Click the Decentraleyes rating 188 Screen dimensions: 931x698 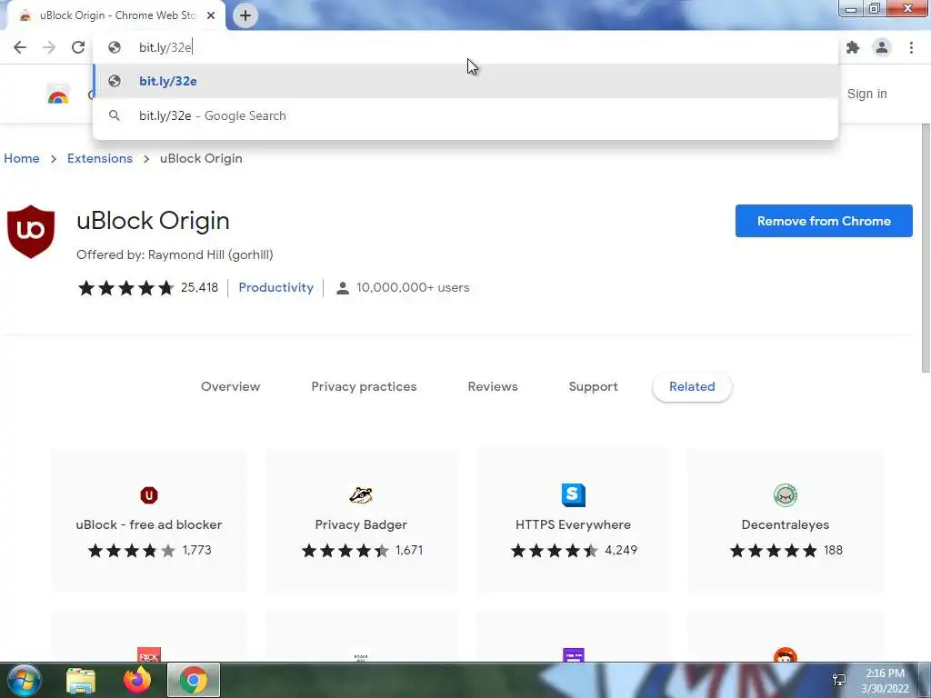coord(786,550)
